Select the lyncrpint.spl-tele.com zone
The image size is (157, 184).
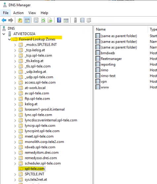[42, 131]
